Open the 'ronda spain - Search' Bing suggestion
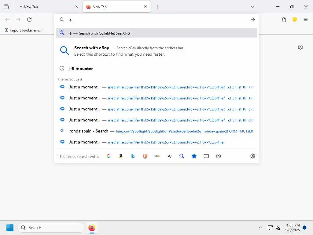 coord(156,131)
